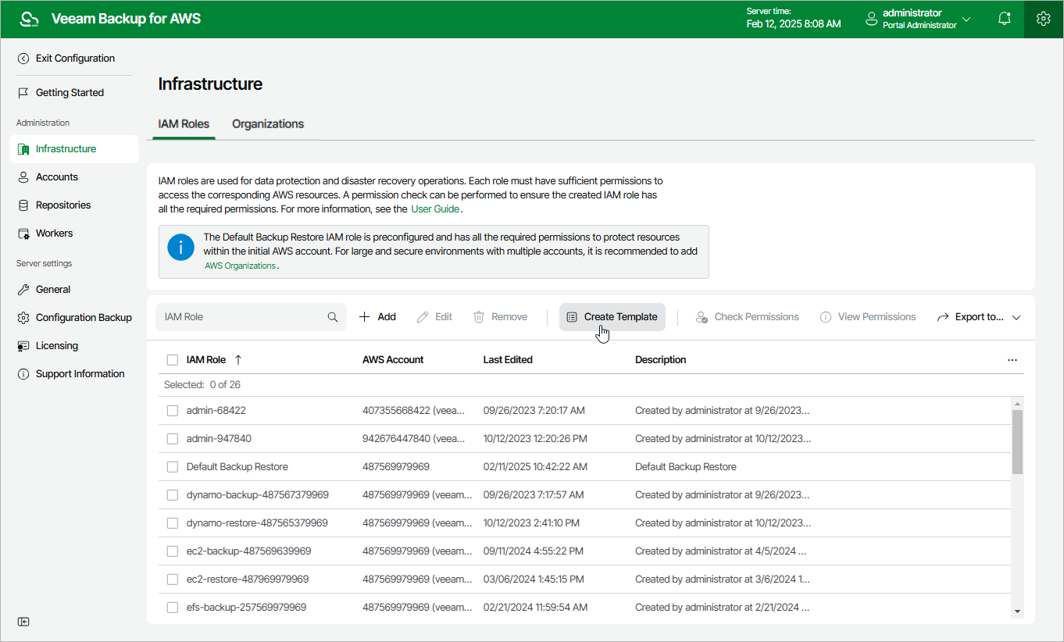Click the Accounts person icon
The height and width of the screenshot is (642, 1064).
[x=23, y=177]
